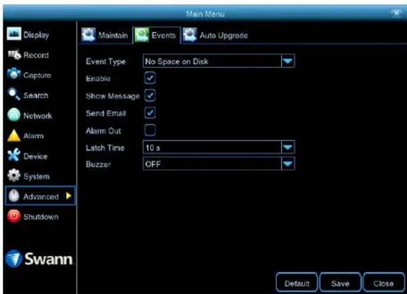
Task: Open the Record menu
Action: [x=28, y=55]
